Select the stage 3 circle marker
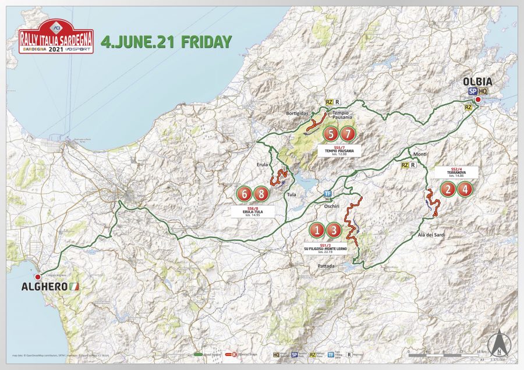 pos(334,230)
